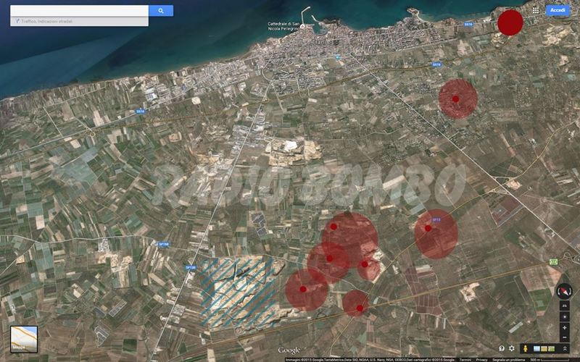Image resolution: width=580 pixels, height=362 pixels.
Task: Toggle the tilt view control
Action: [x=565, y=306]
